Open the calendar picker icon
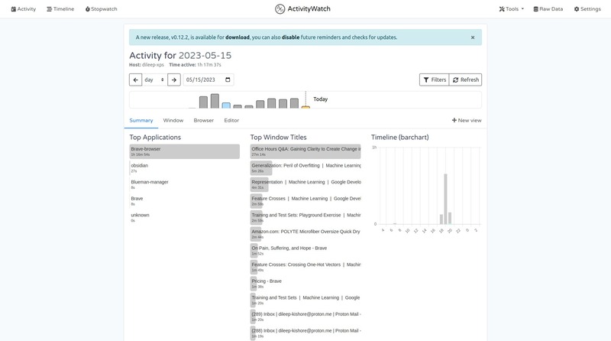 point(228,80)
